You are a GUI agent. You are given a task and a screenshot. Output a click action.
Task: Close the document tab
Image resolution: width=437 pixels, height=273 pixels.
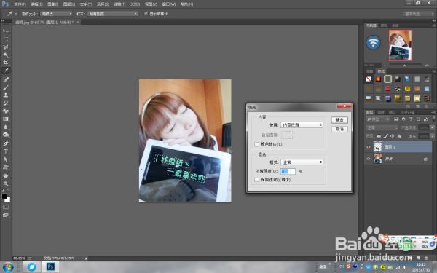tap(78, 22)
